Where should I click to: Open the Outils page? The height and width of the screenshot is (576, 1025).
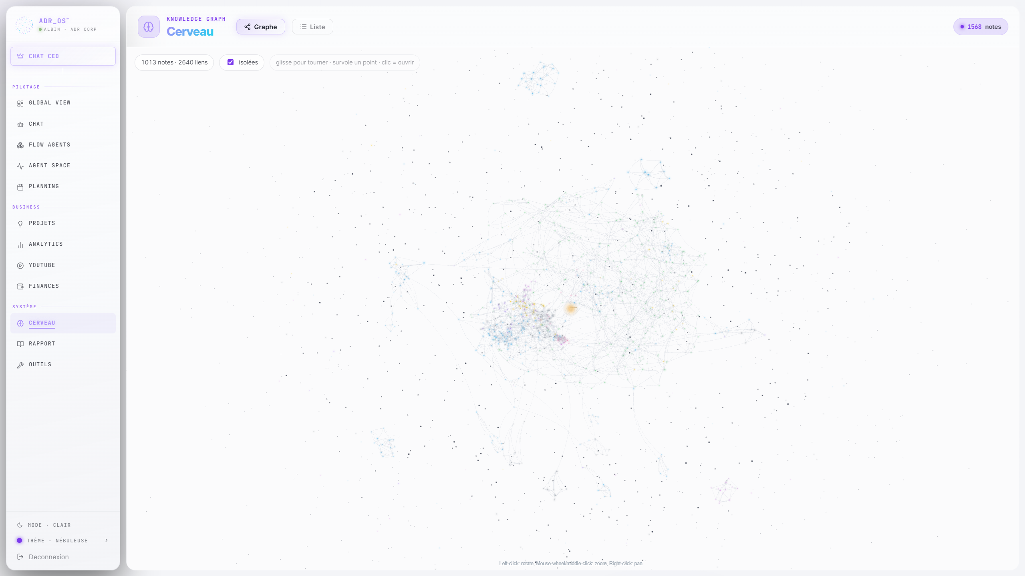point(63,365)
